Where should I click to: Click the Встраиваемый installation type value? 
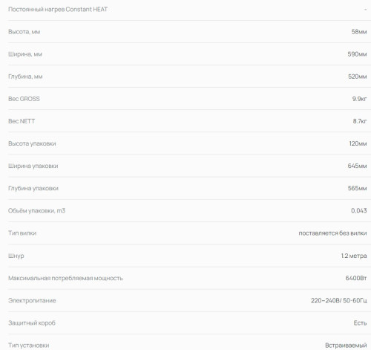point(346,346)
